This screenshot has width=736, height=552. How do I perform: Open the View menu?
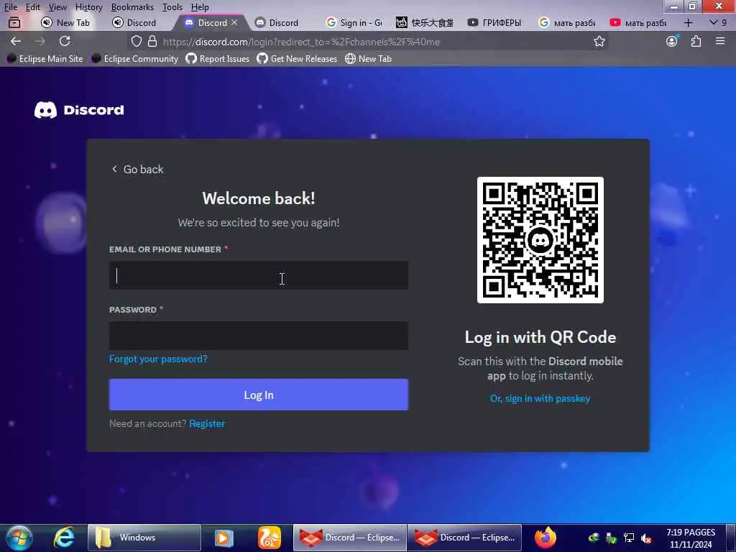click(x=57, y=7)
